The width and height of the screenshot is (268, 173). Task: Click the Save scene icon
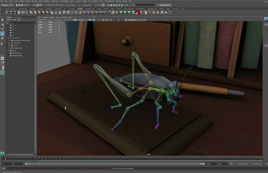tap(22, 5)
